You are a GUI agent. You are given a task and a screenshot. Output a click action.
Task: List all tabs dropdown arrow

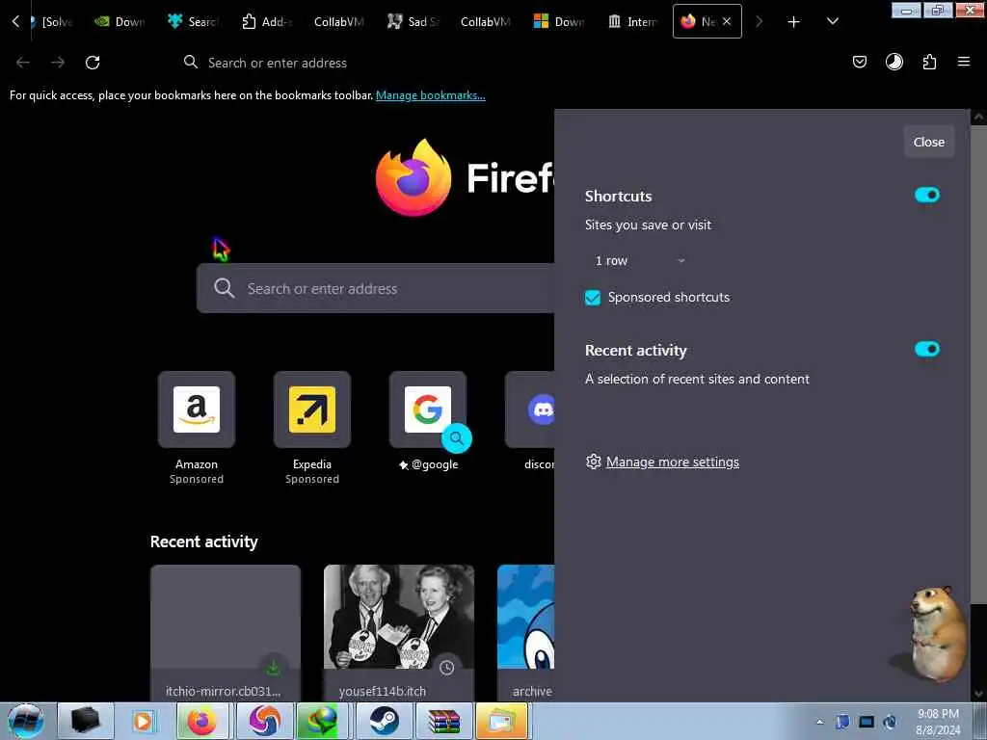point(832,21)
